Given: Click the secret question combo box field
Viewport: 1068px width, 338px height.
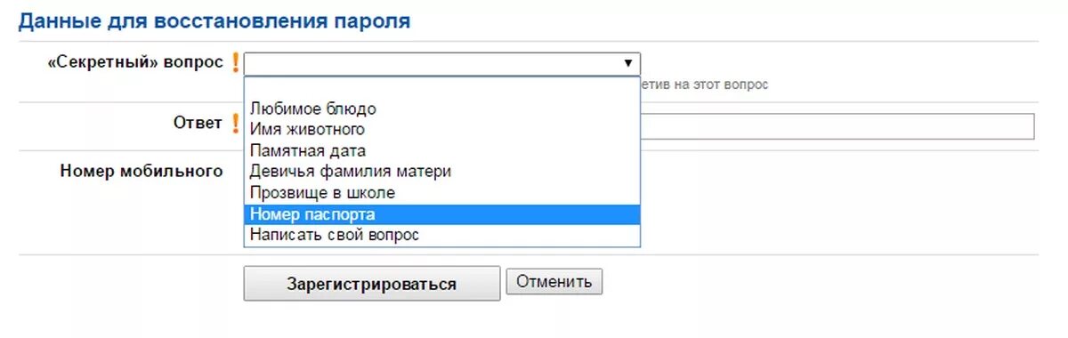Looking at the screenshot, I should [x=442, y=64].
